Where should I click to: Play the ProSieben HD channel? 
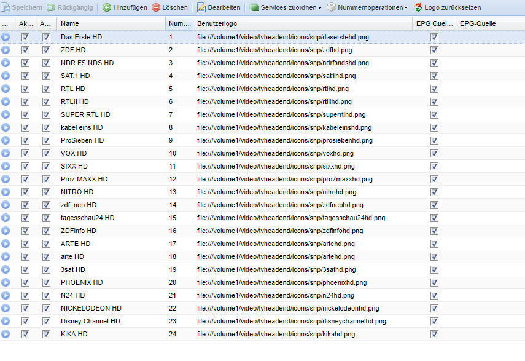[6, 140]
